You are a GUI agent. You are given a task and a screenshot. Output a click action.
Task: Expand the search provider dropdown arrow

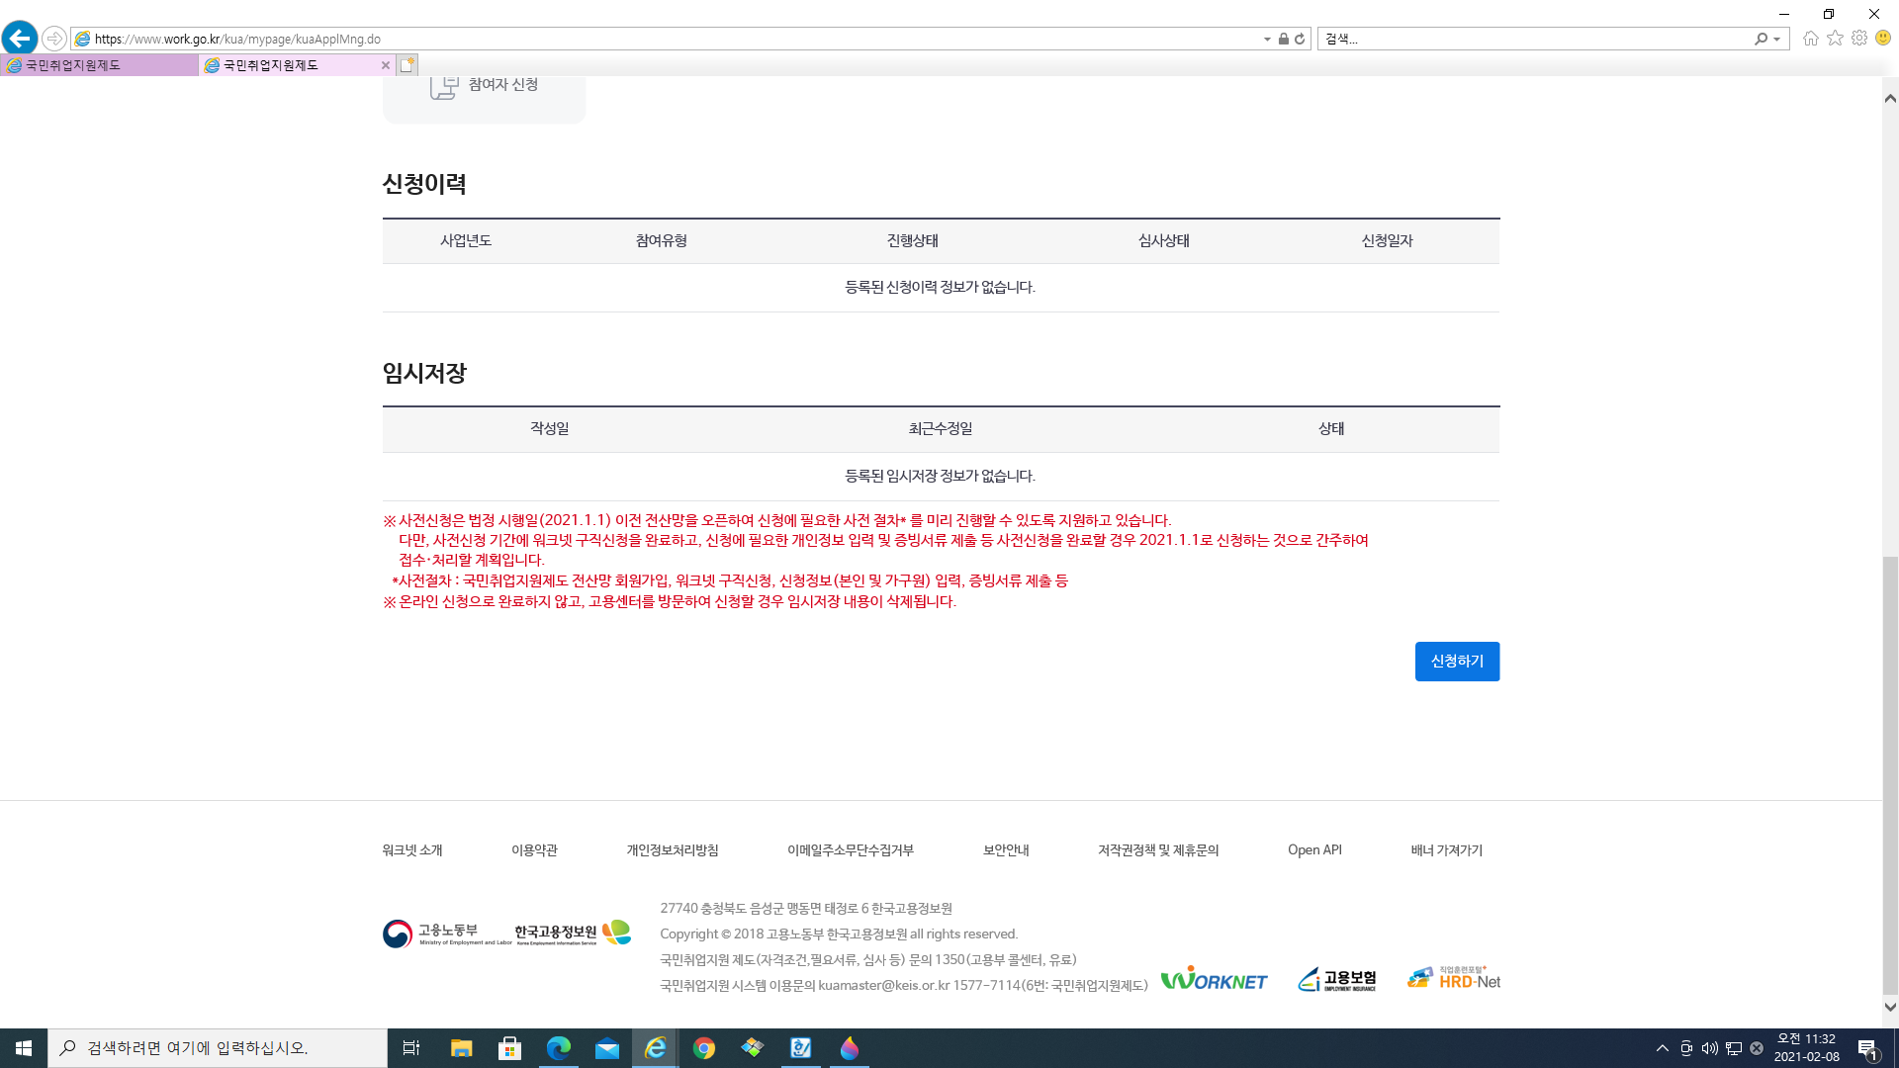(x=1777, y=39)
